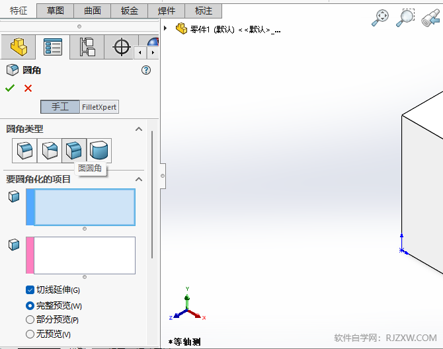Click the Zoom to Area icon
443x349 pixels.
pyautogui.click(x=405, y=17)
